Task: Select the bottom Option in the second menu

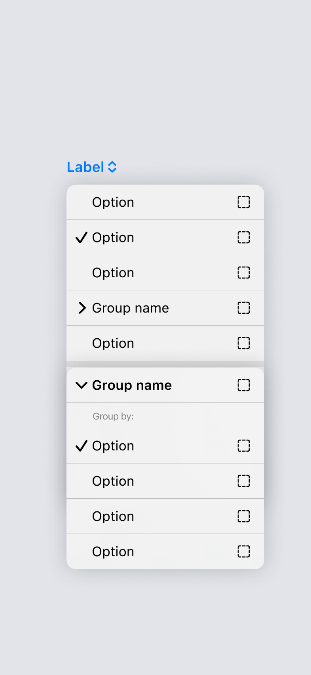Action: click(113, 551)
